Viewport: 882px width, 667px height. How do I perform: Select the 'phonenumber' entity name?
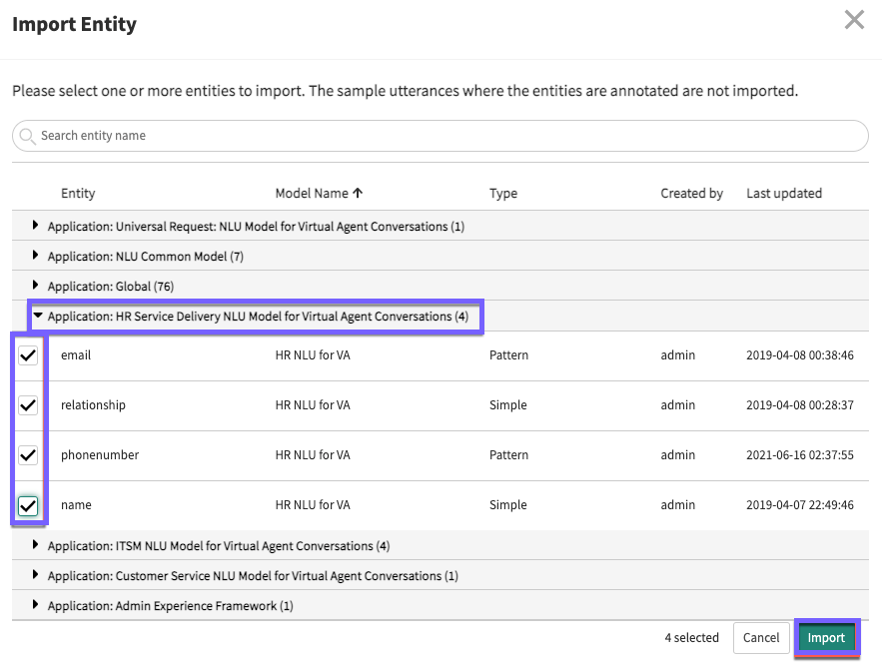[100, 455]
